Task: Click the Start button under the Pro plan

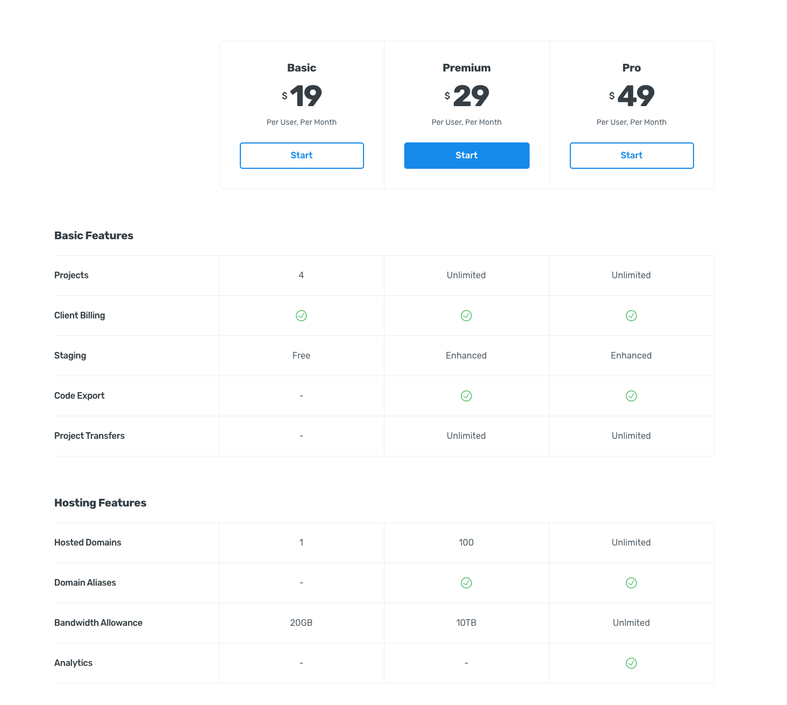Action: 631,155
